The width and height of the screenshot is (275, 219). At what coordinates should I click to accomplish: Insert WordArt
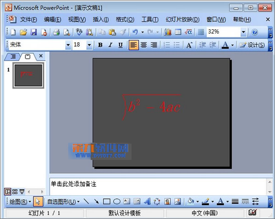click(x=147, y=201)
